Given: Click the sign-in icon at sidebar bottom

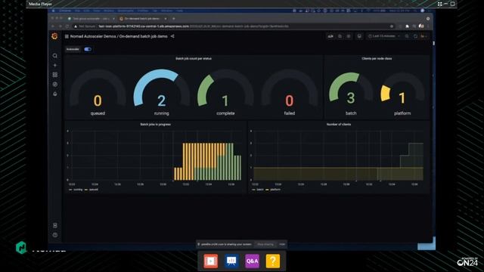Looking at the screenshot, I should coord(55,225).
